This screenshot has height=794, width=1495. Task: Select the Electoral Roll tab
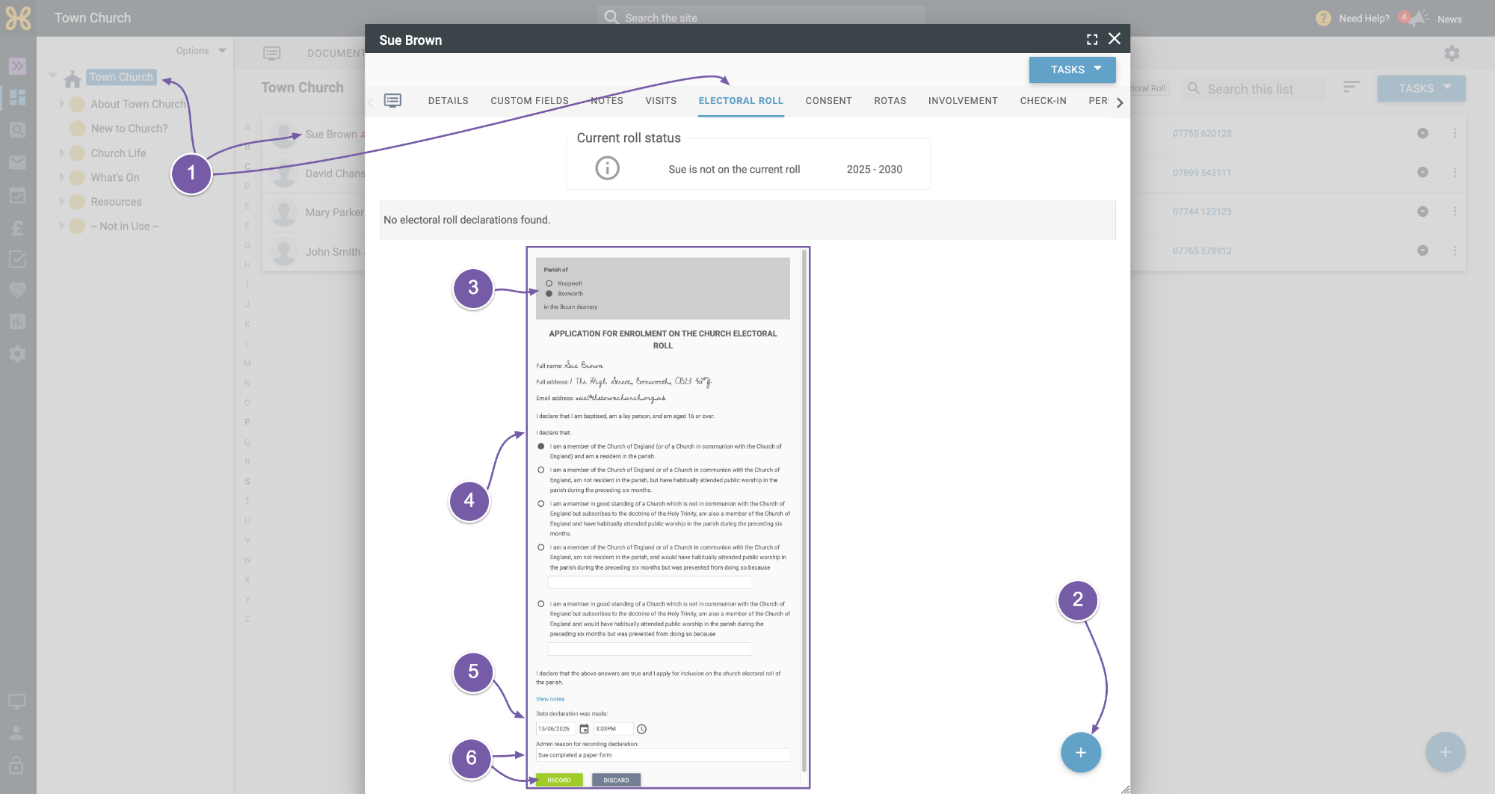(x=741, y=101)
